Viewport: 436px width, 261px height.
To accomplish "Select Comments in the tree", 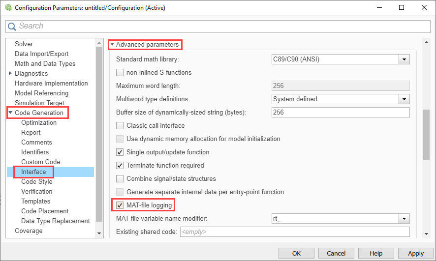I will (x=37, y=142).
